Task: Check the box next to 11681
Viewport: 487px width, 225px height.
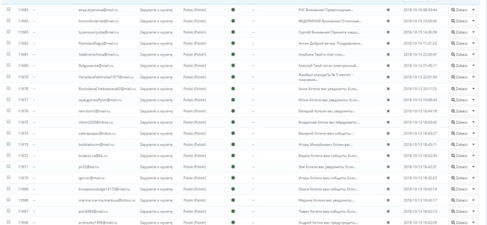Action: [x=9, y=54]
